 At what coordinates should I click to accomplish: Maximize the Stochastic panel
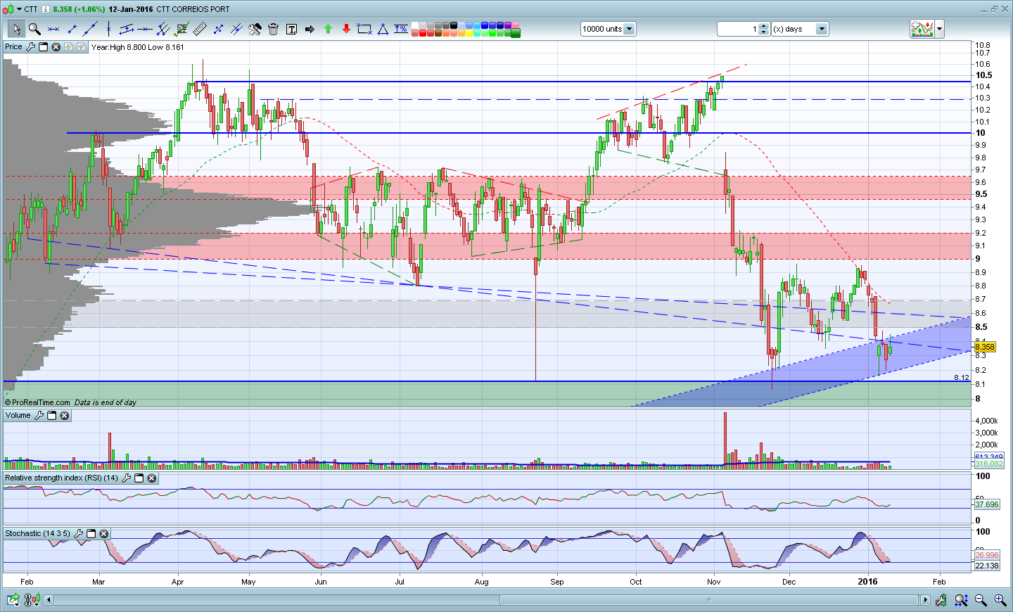click(91, 534)
